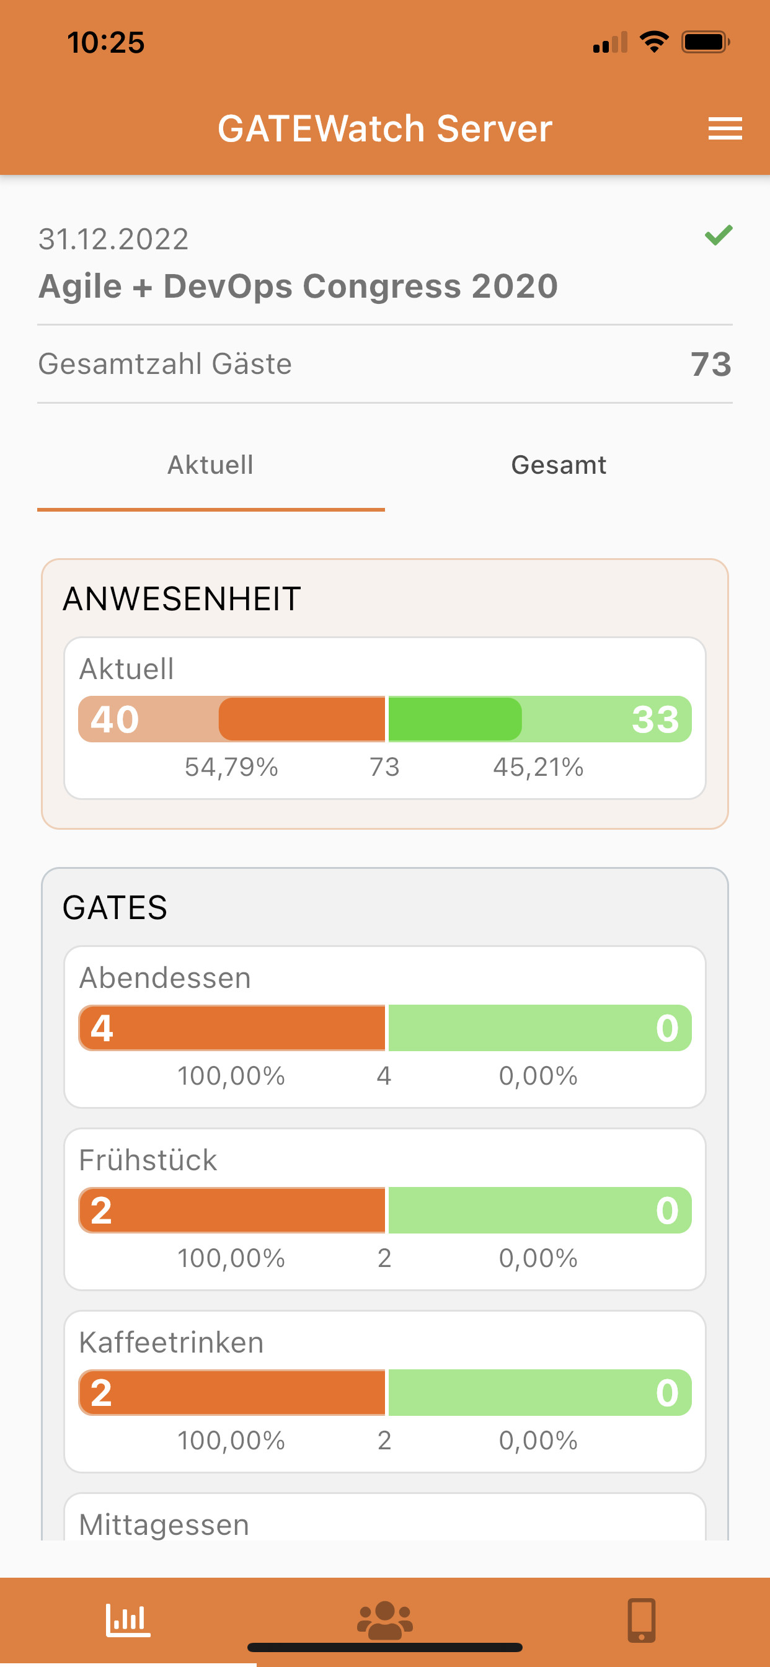Open the Mittagessen gate card
The image size is (770, 1667).
pos(385,1524)
